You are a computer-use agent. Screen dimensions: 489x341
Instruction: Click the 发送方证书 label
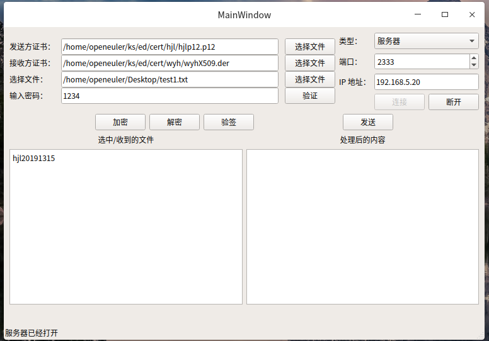point(30,47)
